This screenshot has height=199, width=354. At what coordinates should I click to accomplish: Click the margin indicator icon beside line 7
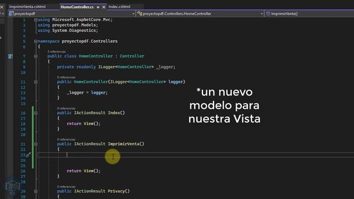point(11,56)
